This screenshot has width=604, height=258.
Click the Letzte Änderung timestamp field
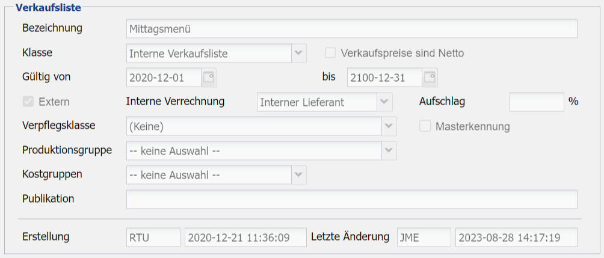[516, 238]
